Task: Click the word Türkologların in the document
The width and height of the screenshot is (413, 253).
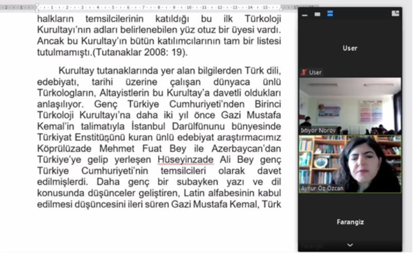Action: pos(63,93)
